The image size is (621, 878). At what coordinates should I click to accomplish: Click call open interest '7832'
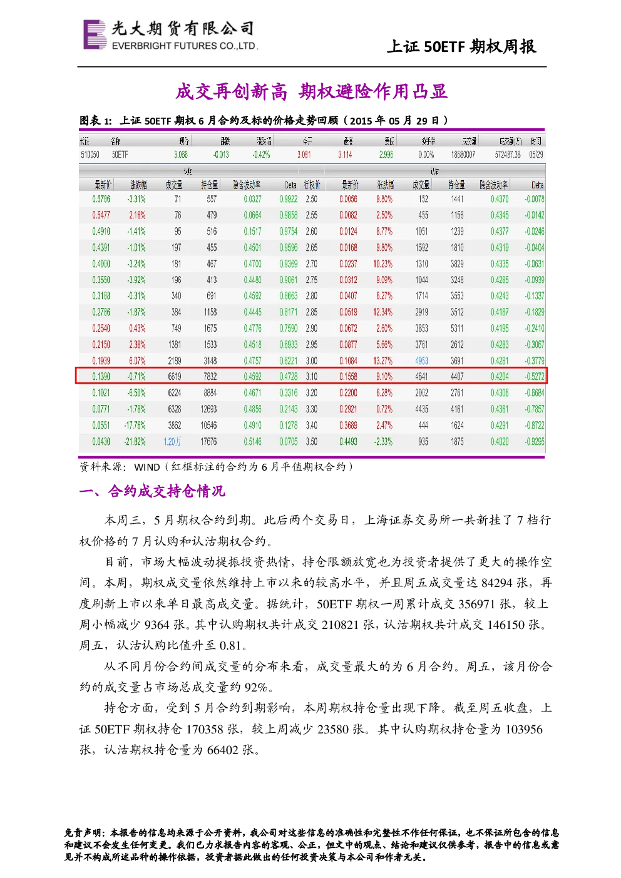210,377
